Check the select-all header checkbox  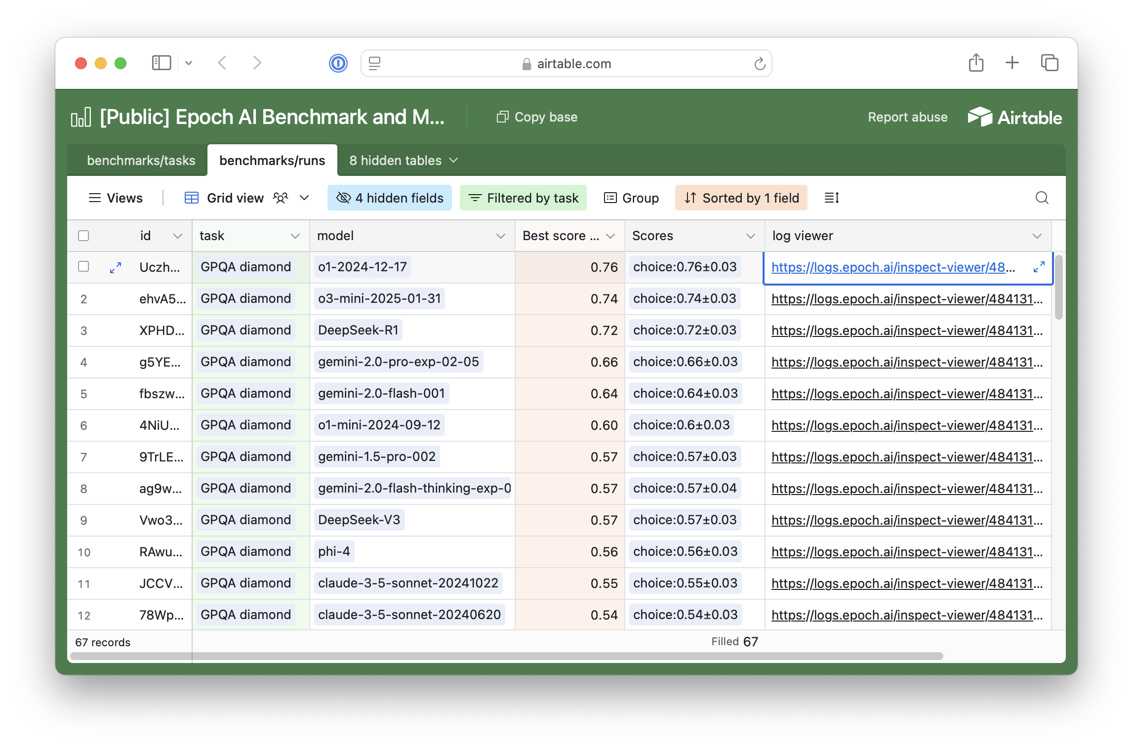click(x=83, y=236)
